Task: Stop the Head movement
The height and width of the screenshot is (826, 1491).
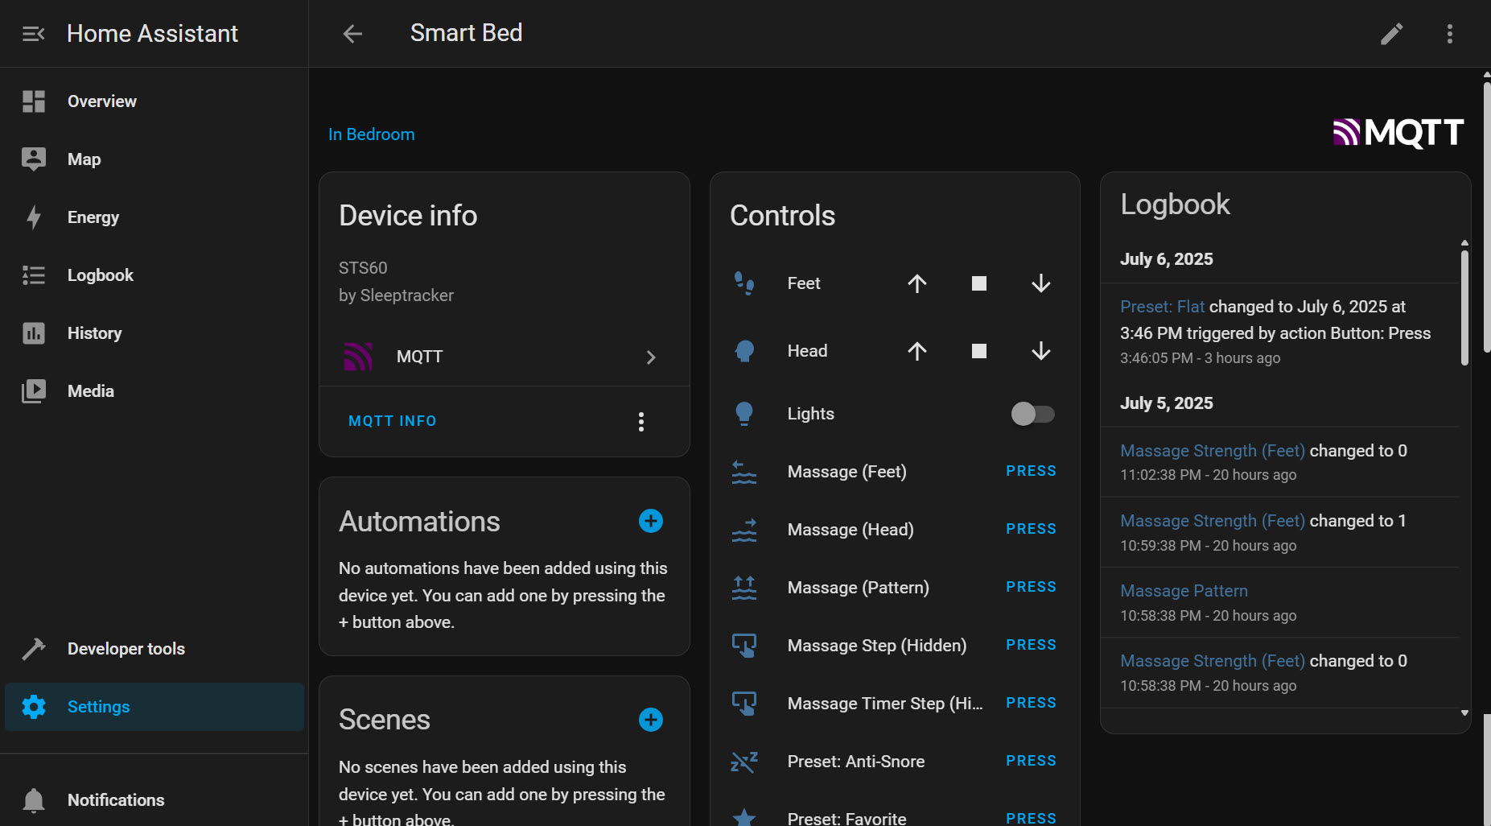Action: coord(979,351)
